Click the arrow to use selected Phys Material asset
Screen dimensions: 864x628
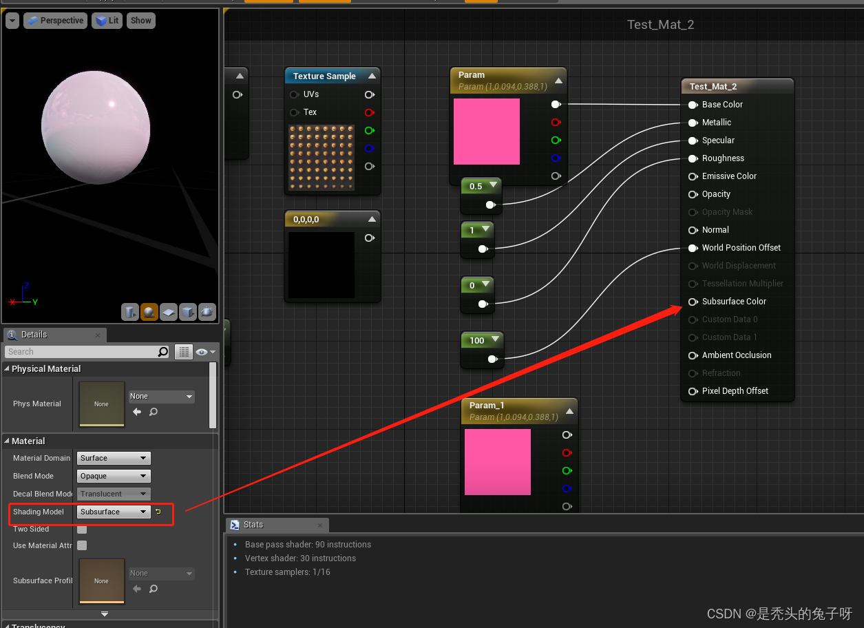pyautogui.click(x=136, y=412)
